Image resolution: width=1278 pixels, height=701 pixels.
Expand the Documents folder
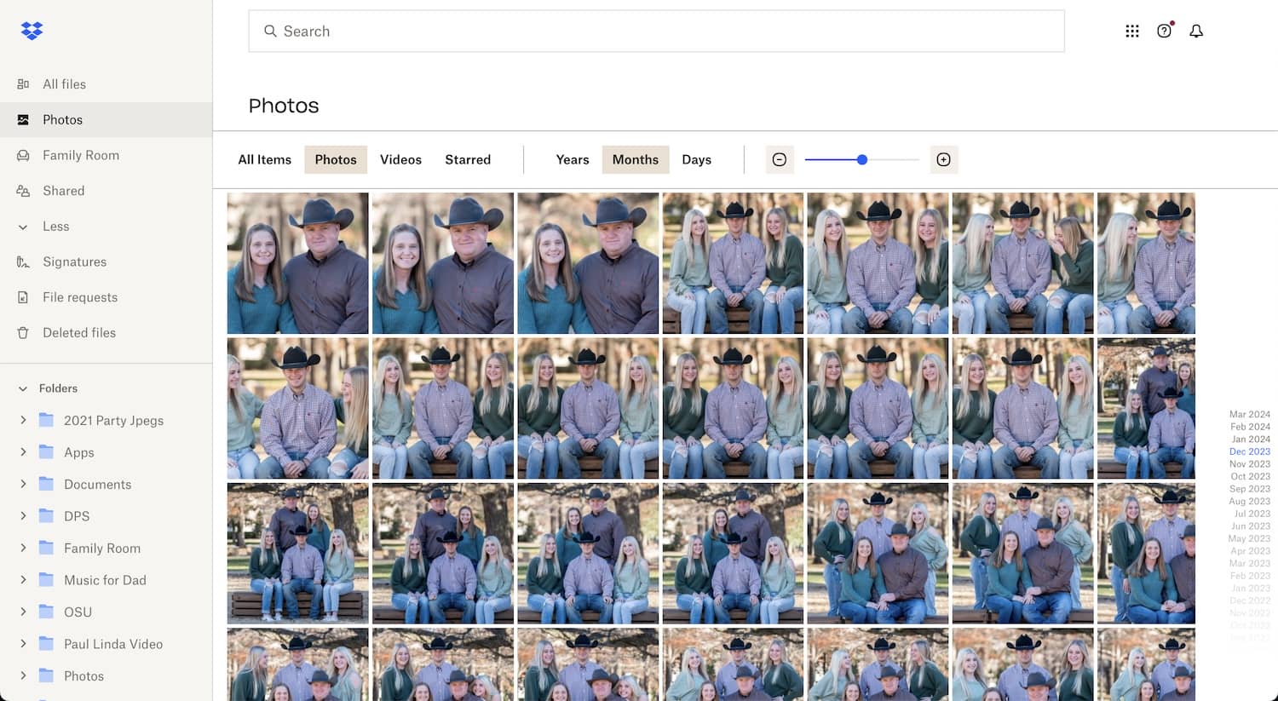coord(23,484)
